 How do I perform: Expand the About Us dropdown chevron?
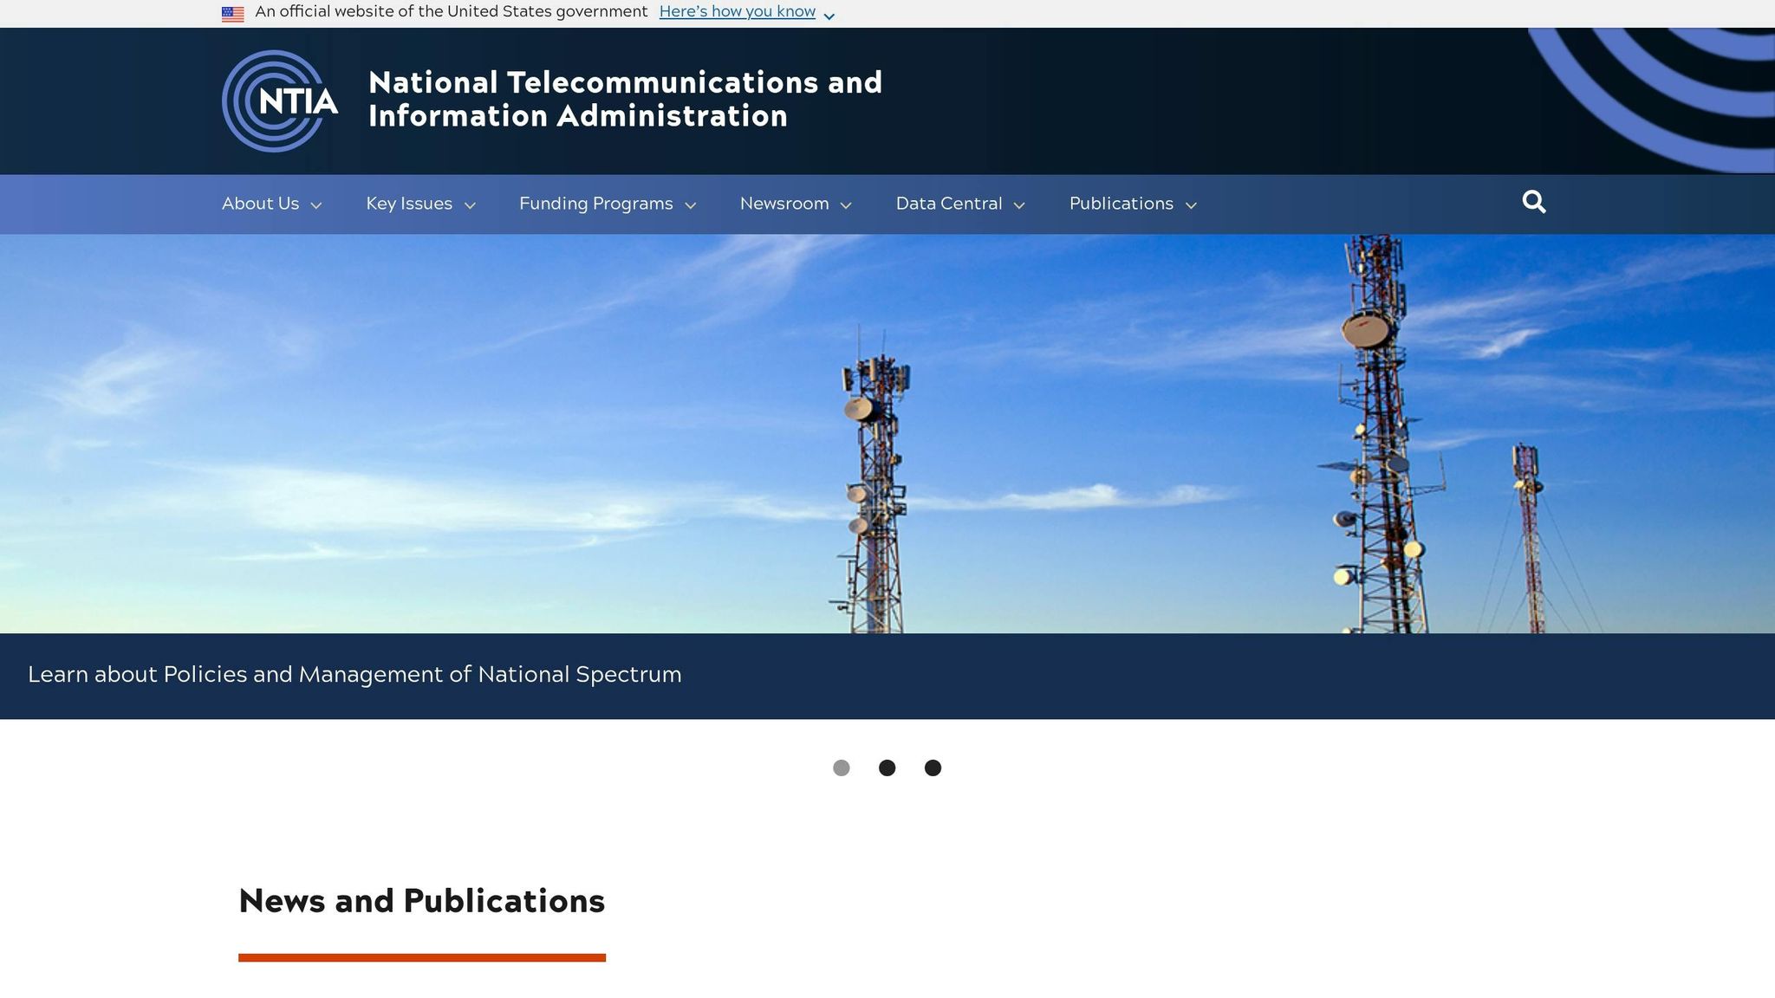316,206
